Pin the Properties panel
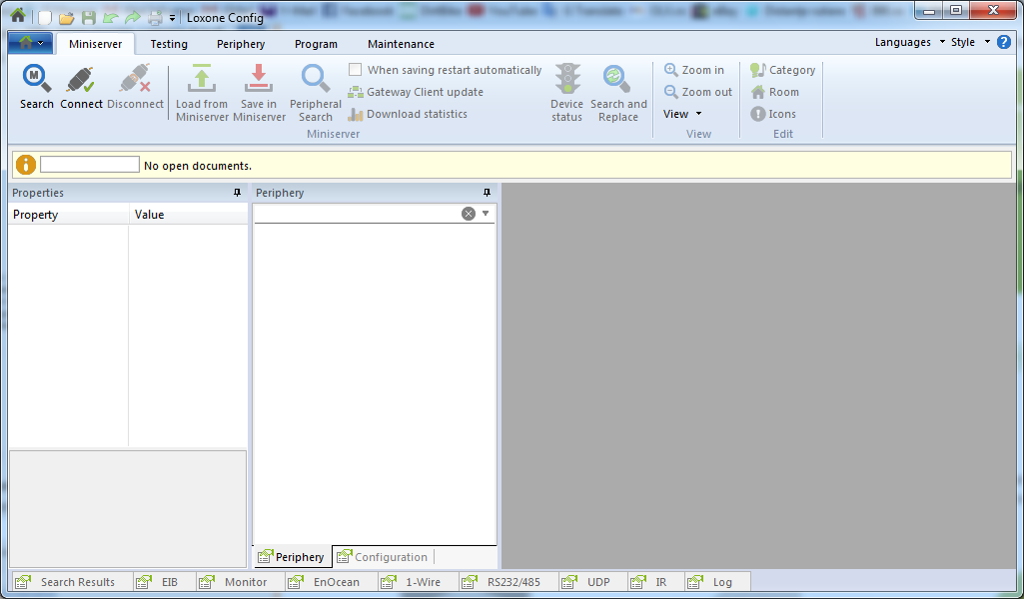This screenshot has width=1024, height=599. click(238, 193)
